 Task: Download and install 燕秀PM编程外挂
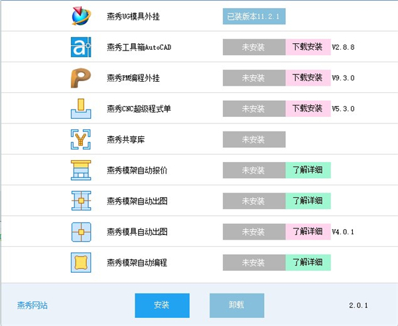point(308,78)
